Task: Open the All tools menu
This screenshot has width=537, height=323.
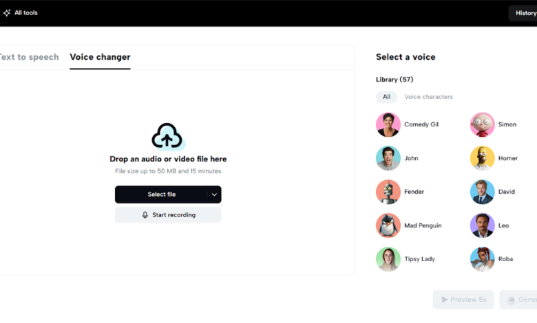Action: point(21,13)
